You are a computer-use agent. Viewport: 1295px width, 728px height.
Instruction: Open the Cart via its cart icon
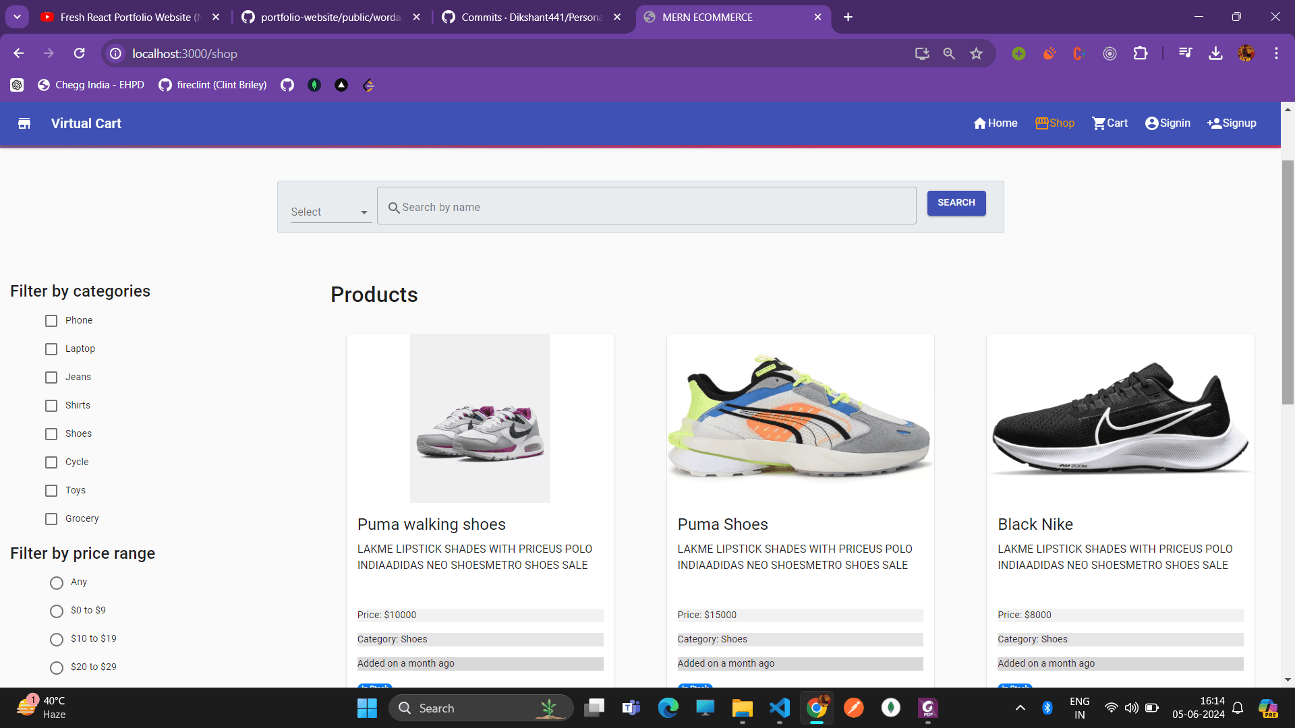[1098, 123]
